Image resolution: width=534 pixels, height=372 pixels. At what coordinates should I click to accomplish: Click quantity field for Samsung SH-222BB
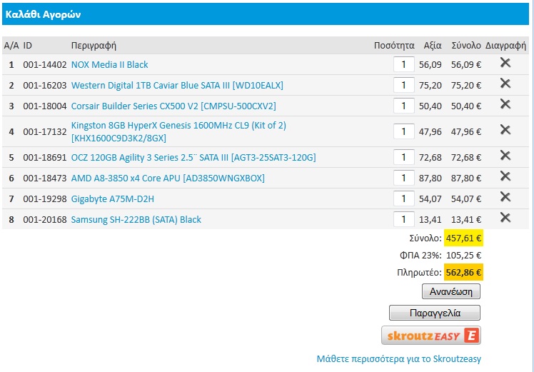(403, 219)
